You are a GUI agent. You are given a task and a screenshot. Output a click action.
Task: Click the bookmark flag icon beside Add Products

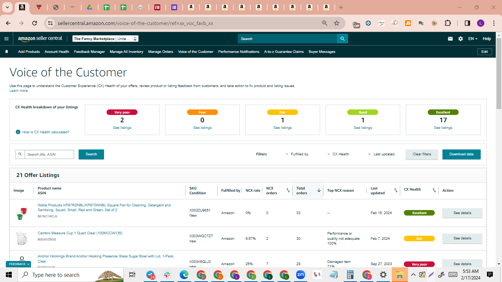tap(7, 52)
